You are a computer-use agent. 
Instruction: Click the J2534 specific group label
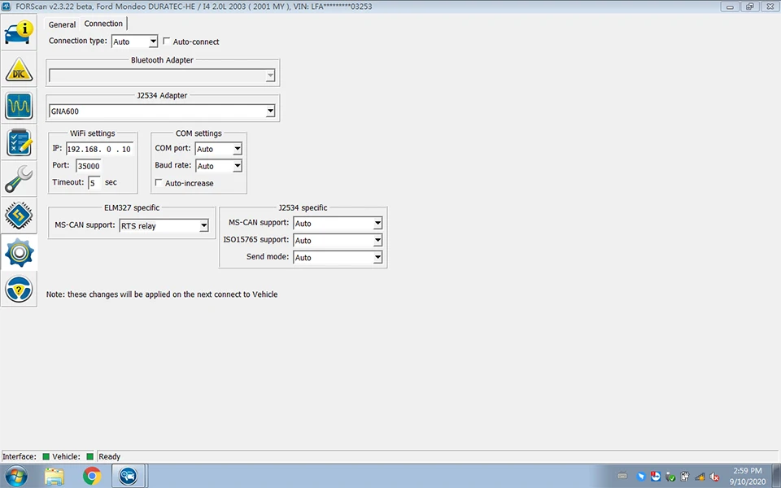(x=303, y=207)
